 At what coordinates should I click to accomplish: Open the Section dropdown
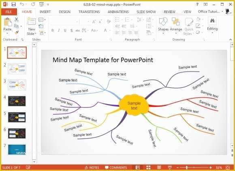(x=42, y=33)
